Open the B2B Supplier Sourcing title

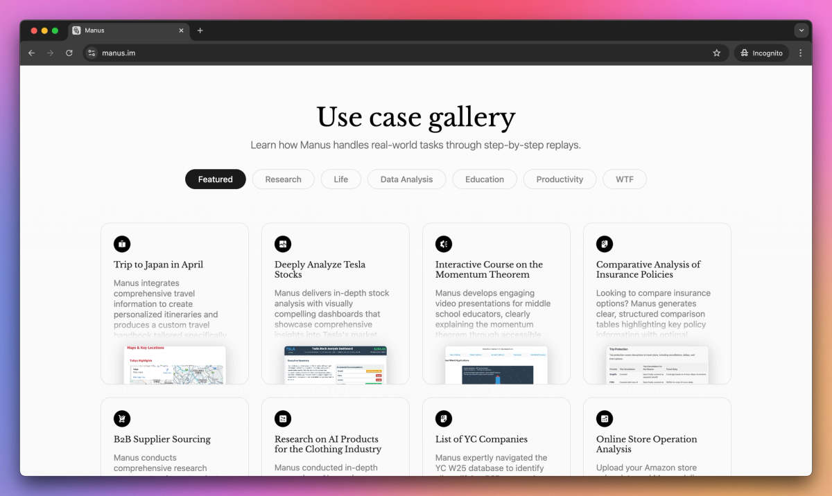tap(162, 439)
